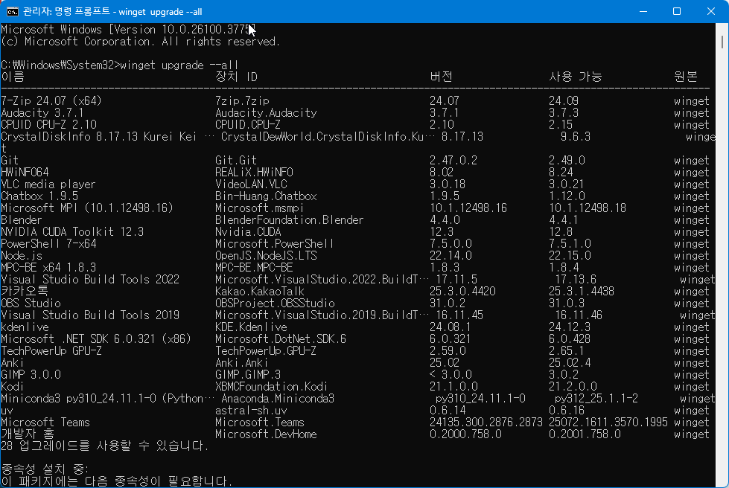Click available version '31.0.3' for OBS

(x=567, y=304)
